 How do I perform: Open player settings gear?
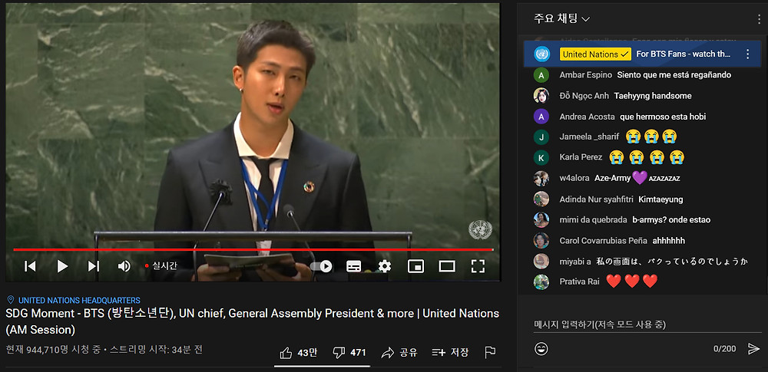click(x=385, y=266)
